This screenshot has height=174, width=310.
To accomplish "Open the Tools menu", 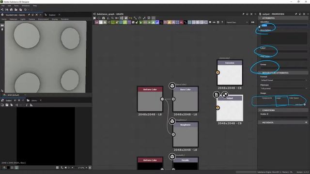I will pyautogui.click(x=16, y=6).
